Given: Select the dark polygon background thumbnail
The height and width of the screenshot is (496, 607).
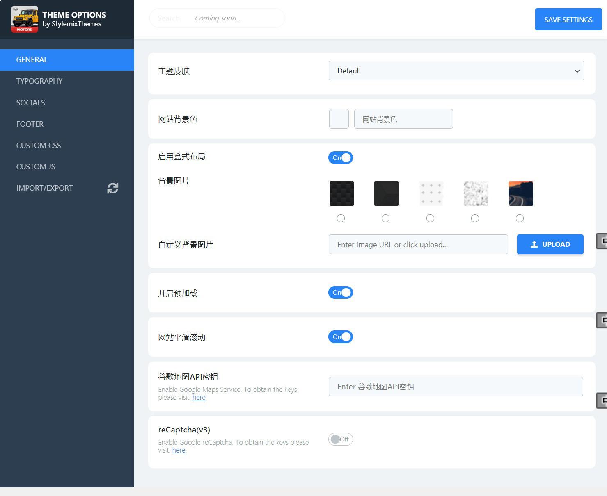Looking at the screenshot, I should pos(387,193).
